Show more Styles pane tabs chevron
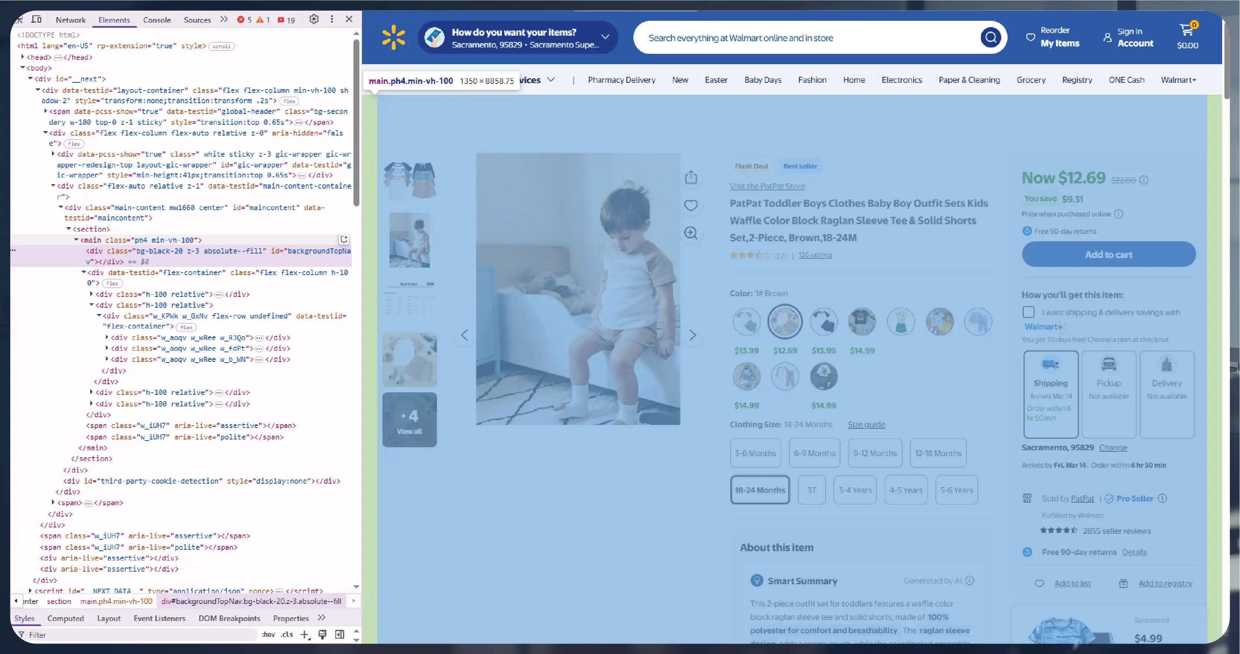 tap(322, 618)
